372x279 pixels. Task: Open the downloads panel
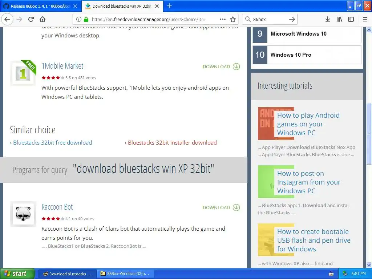(328, 19)
